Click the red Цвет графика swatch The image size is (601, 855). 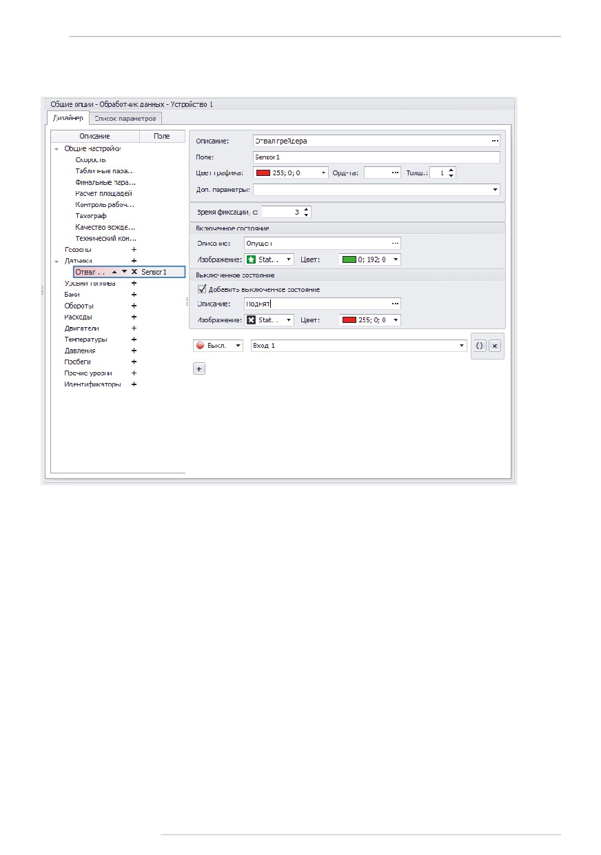pos(263,173)
